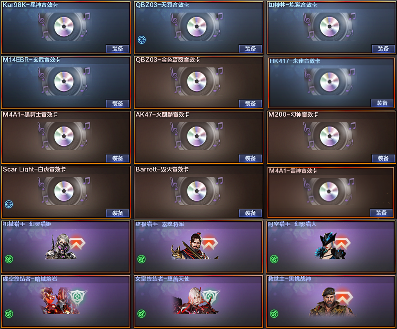397x329 pixels.
Task: Equip the 加特林-炼狱音效卡
Action: pos(383,49)
